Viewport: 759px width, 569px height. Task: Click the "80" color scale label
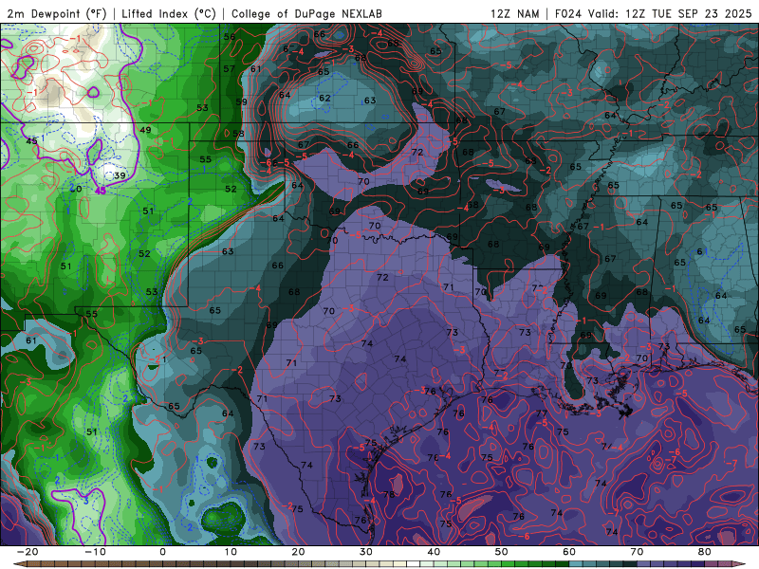705,552
